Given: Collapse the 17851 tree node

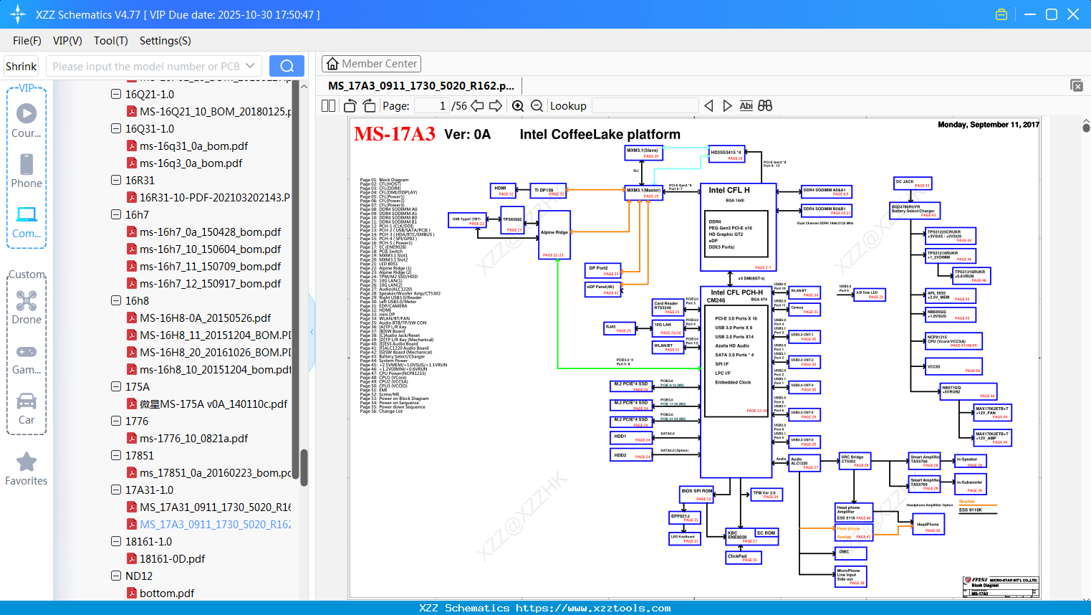Looking at the screenshot, I should 116,455.
